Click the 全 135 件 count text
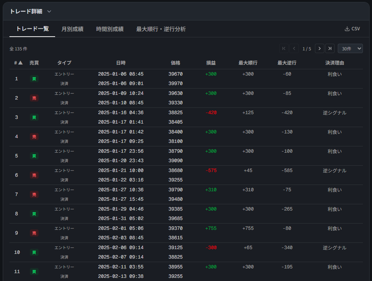Image resolution: width=372 pixels, height=281 pixels. click(x=18, y=49)
